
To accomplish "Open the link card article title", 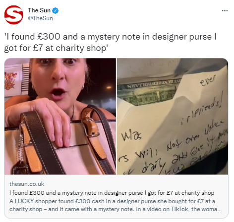I will [x=112, y=193].
